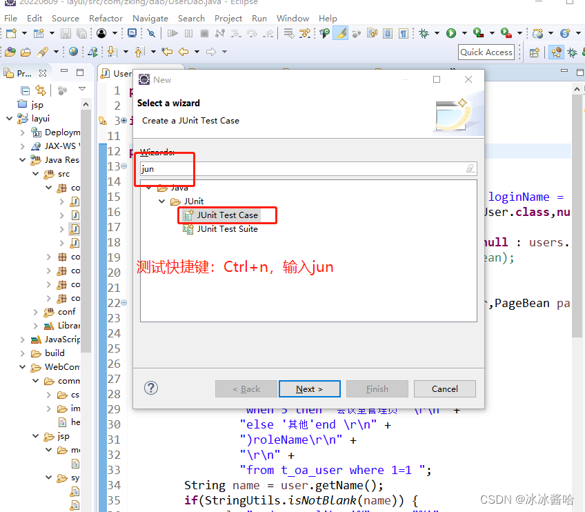Viewport: 585px width, 512px height.
Task: Click the Last Edit Location icon
Action: 167,52
